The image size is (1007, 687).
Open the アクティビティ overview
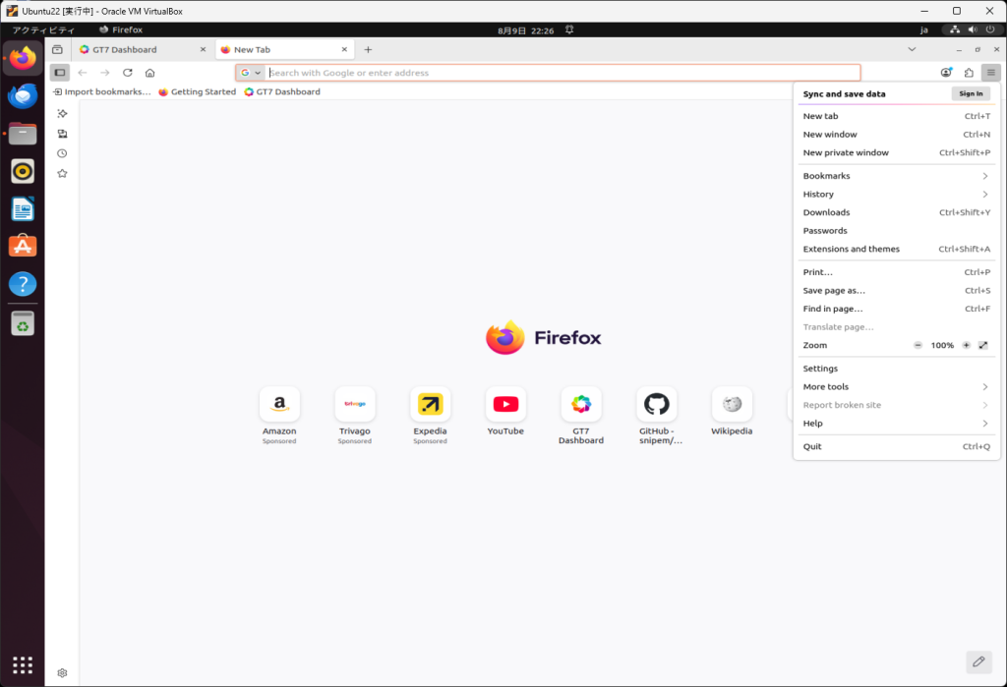(x=43, y=30)
